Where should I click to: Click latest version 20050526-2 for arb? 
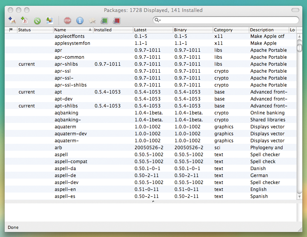[x=149, y=148]
